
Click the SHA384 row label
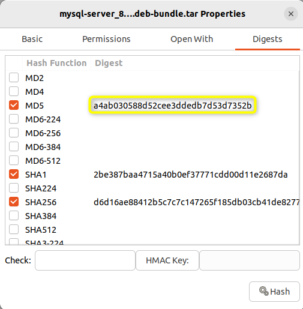(41, 216)
